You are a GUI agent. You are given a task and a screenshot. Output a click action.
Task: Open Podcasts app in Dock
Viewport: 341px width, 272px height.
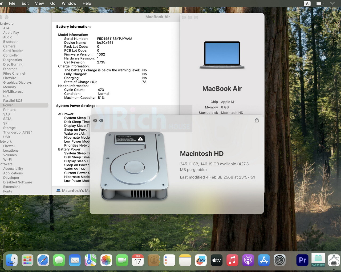(x=248, y=260)
